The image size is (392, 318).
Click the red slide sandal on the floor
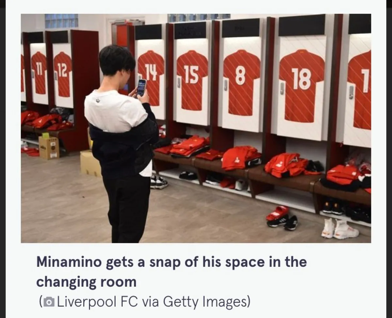[277, 213]
